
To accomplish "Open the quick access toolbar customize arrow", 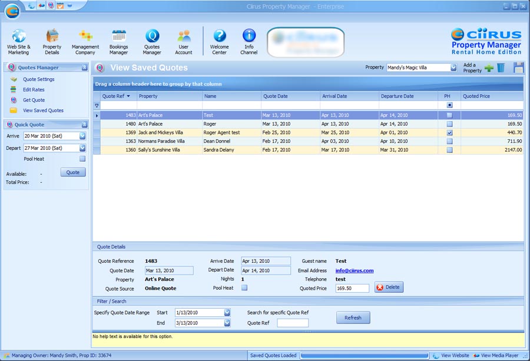I will [x=69, y=5].
